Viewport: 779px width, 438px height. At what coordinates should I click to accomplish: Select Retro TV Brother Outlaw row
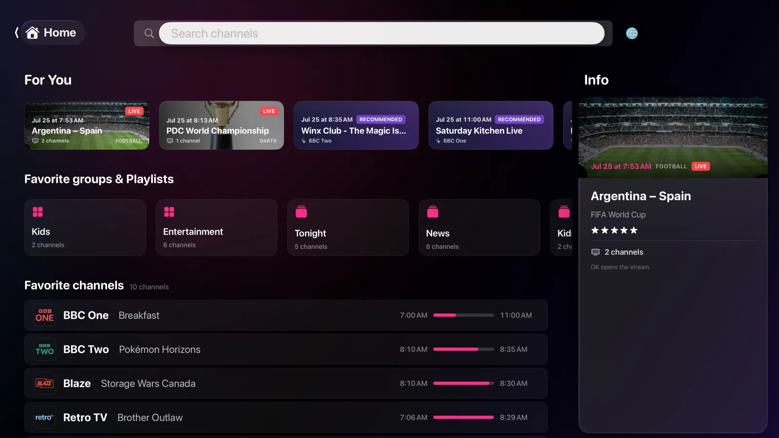click(286, 418)
